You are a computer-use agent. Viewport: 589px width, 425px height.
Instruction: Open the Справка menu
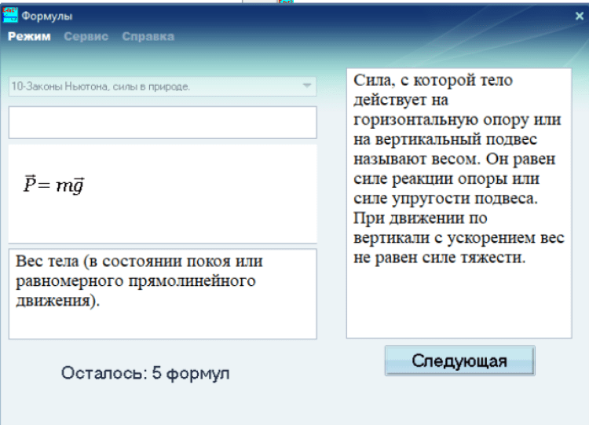click(x=148, y=36)
